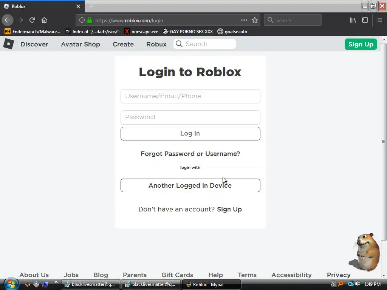Open the Blog footer link
The height and width of the screenshot is (290, 387).
[x=101, y=275]
